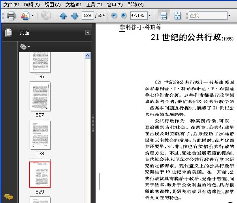The image size is (237, 203).
Task: Open the 文件(F) menu
Action: (11, 5)
